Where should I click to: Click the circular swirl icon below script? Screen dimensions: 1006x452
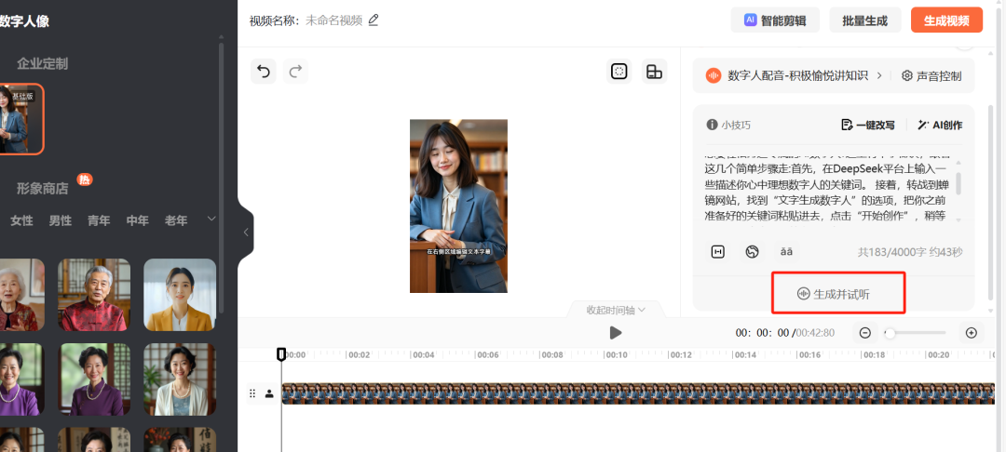point(752,252)
